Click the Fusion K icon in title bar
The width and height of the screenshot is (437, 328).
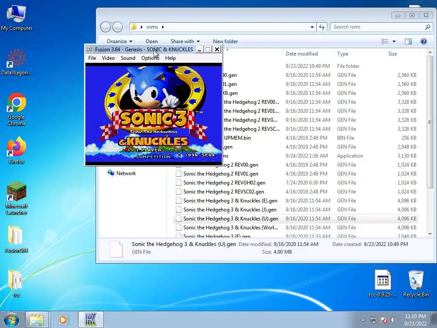[x=90, y=50]
